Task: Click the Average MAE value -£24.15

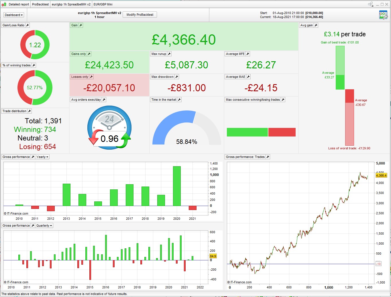Action: [261, 88]
